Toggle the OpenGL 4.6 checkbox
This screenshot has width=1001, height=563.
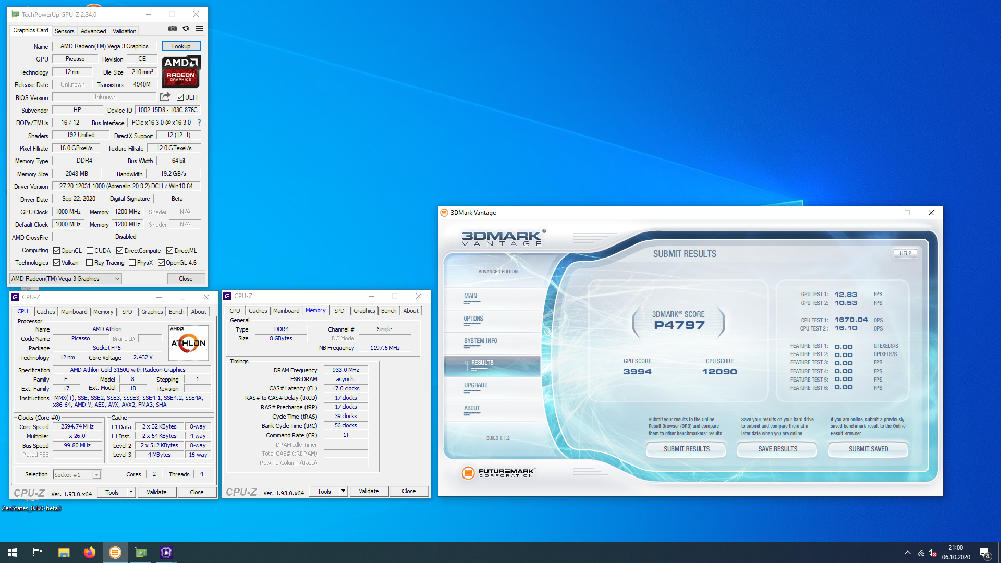click(161, 263)
